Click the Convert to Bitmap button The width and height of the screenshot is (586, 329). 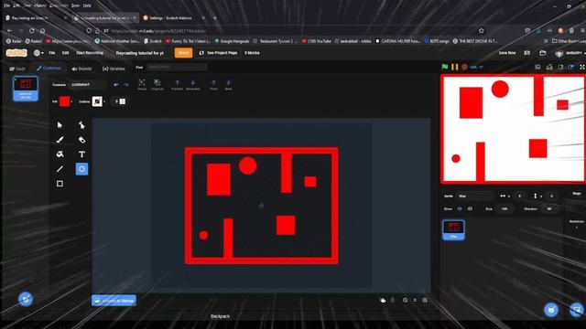pyautogui.click(x=114, y=301)
